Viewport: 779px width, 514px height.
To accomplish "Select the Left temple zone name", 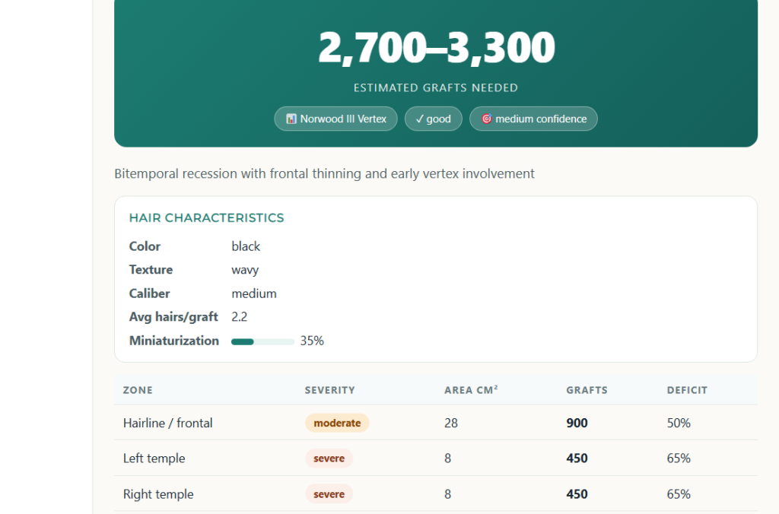I will tap(154, 458).
